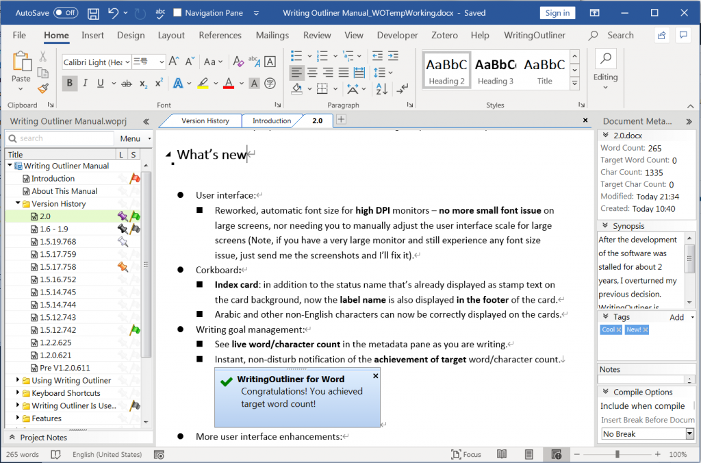Toggle green flag on 1.5.12.742 row
The width and height of the screenshot is (701, 463).
point(135,330)
